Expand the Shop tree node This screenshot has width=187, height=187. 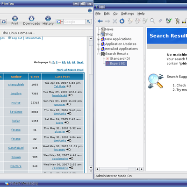click(98, 34)
